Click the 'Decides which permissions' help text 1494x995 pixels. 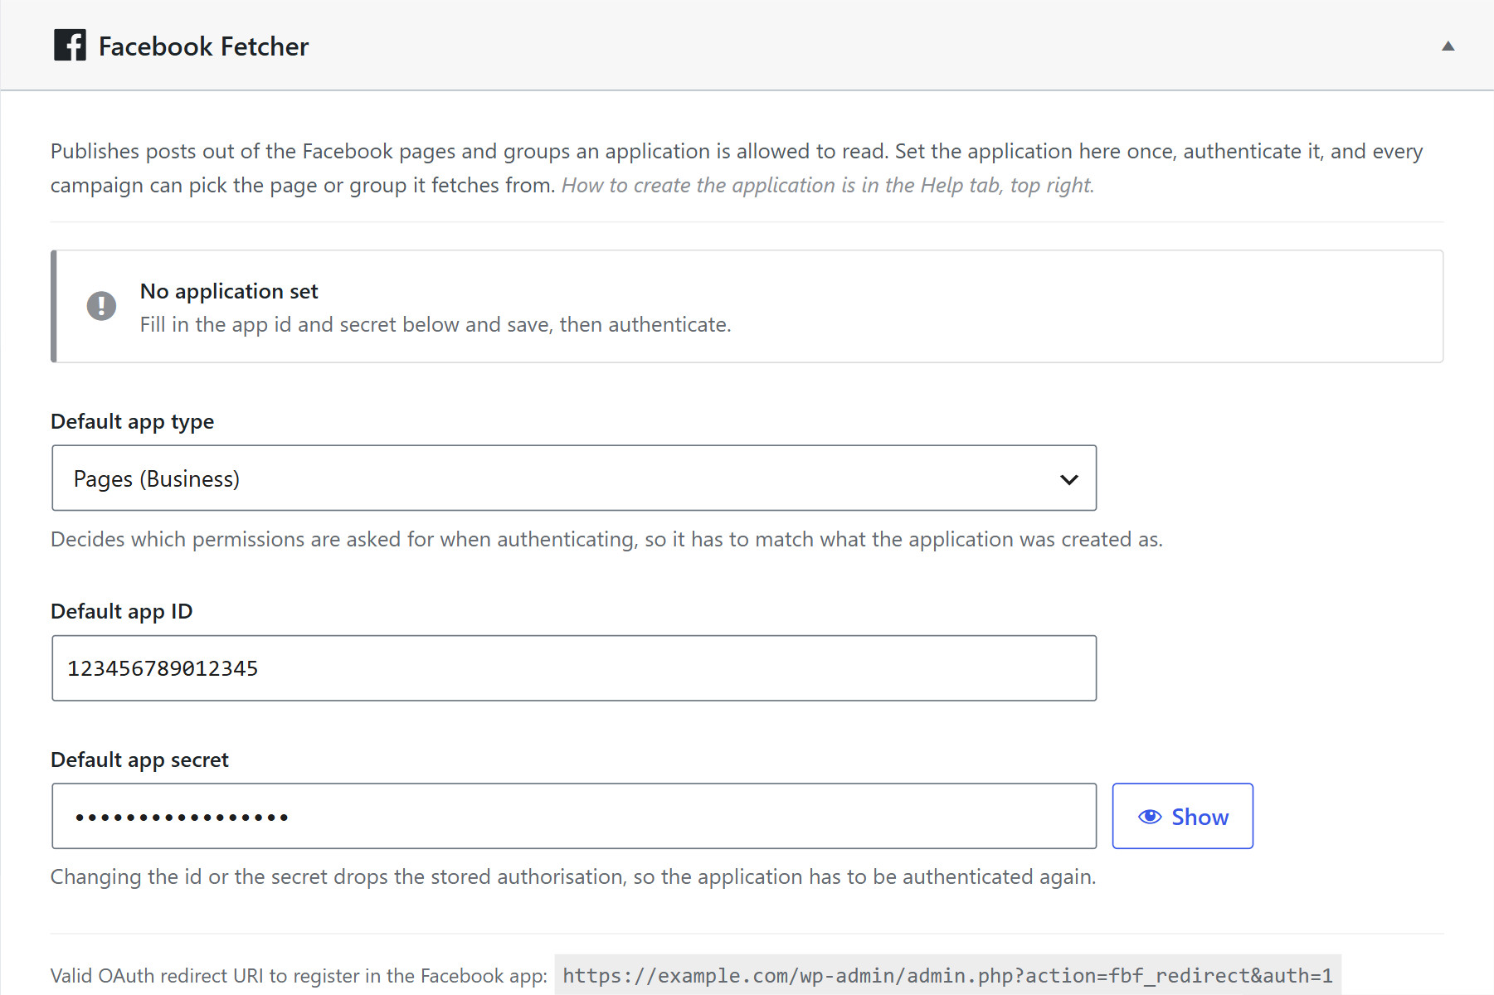point(606,539)
